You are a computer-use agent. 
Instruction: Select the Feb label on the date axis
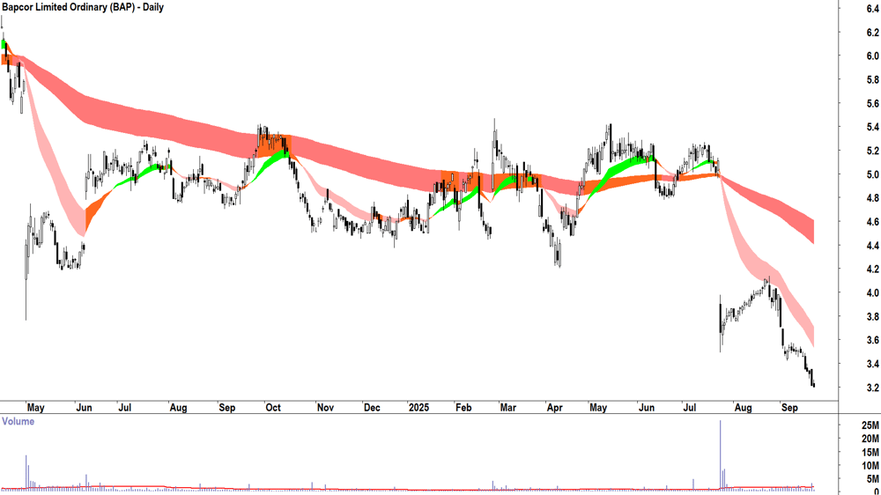463,408
